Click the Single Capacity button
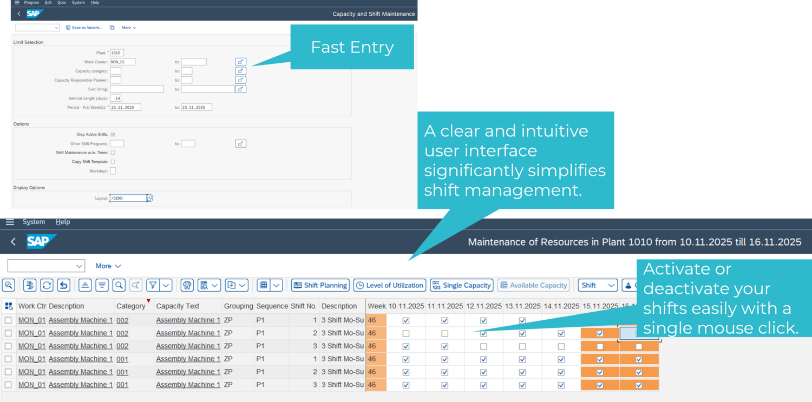Viewport: 812px width, 402px height. (461, 285)
